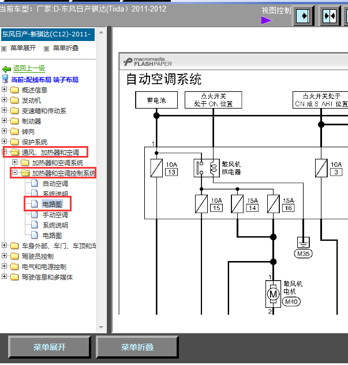This screenshot has width=348, height=365.
Task: Click the folder icon of 电气和电源控制
Action: 14,267
